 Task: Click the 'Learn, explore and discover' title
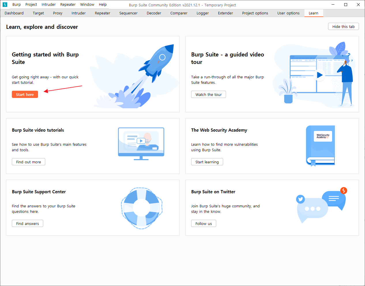click(42, 27)
